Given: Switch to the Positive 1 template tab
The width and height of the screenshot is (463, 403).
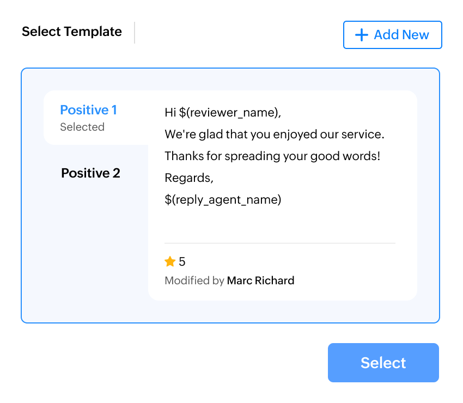Looking at the screenshot, I should [x=88, y=111].
